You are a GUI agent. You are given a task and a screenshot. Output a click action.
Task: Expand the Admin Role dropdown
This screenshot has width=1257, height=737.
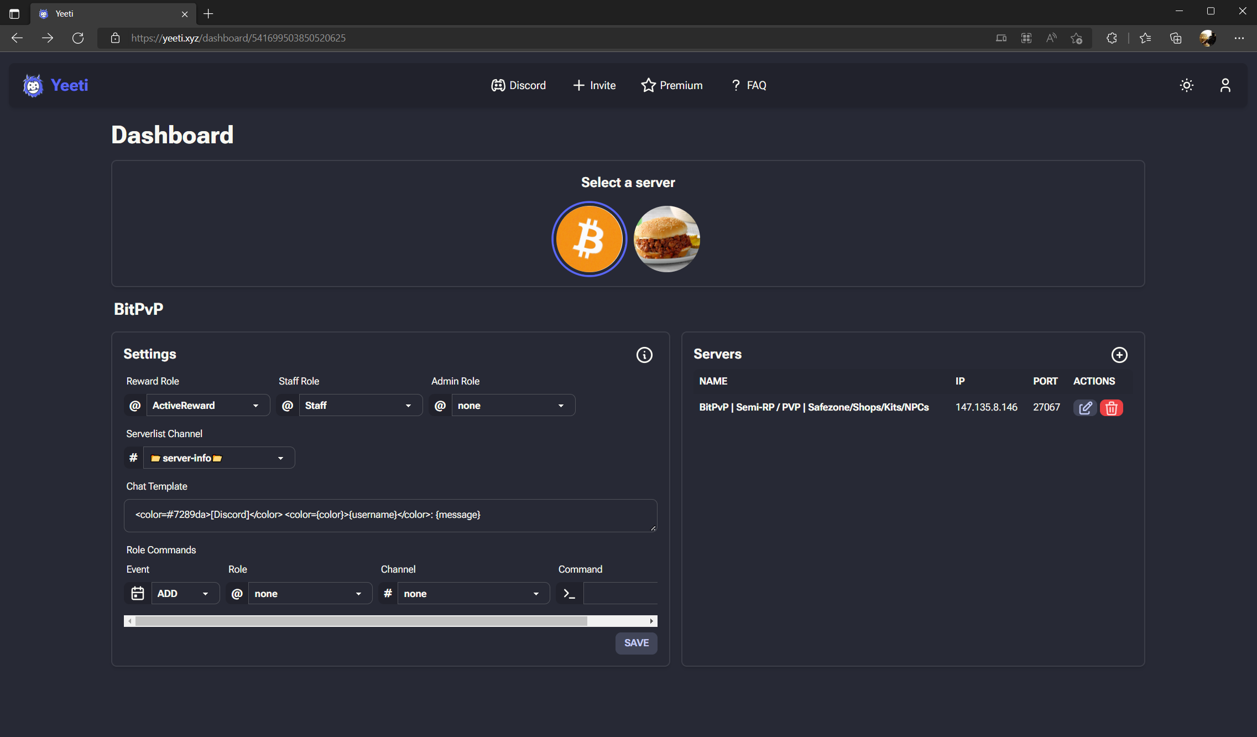[513, 406]
